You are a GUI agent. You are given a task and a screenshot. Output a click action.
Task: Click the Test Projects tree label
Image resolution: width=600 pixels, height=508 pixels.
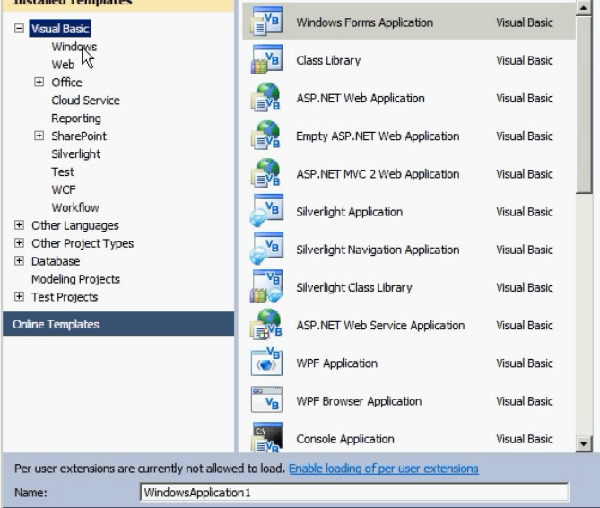click(65, 297)
